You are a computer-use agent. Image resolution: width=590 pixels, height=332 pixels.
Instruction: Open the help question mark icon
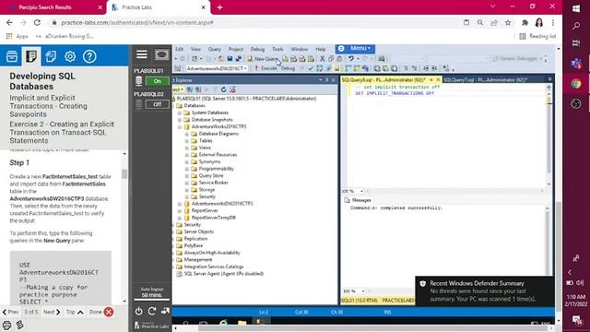[89, 56]
